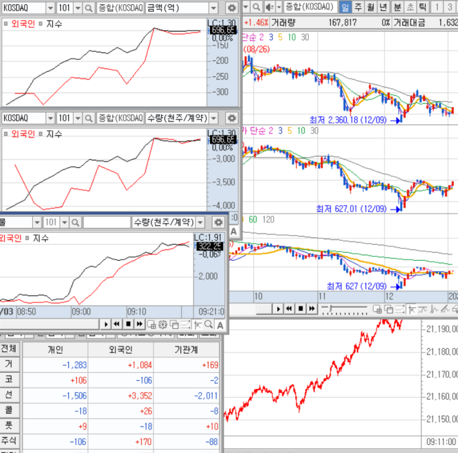This screenshot has width=458, height=453.
Task: Click chart-add window icon in bottom-left toolbar
Action: (x=151, y=324)
